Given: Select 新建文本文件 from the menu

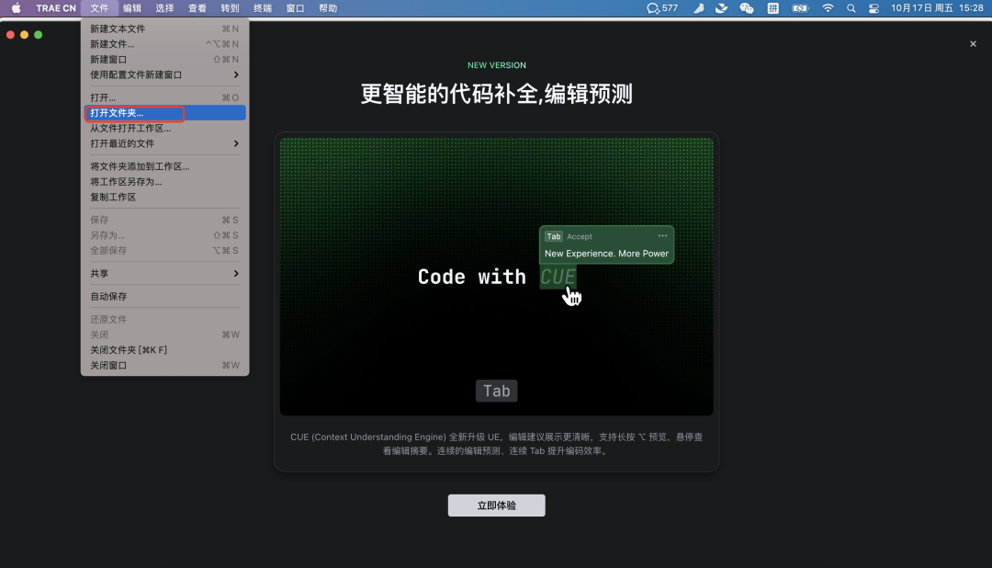Looking at the screenshot, I should tap(164, 28).
